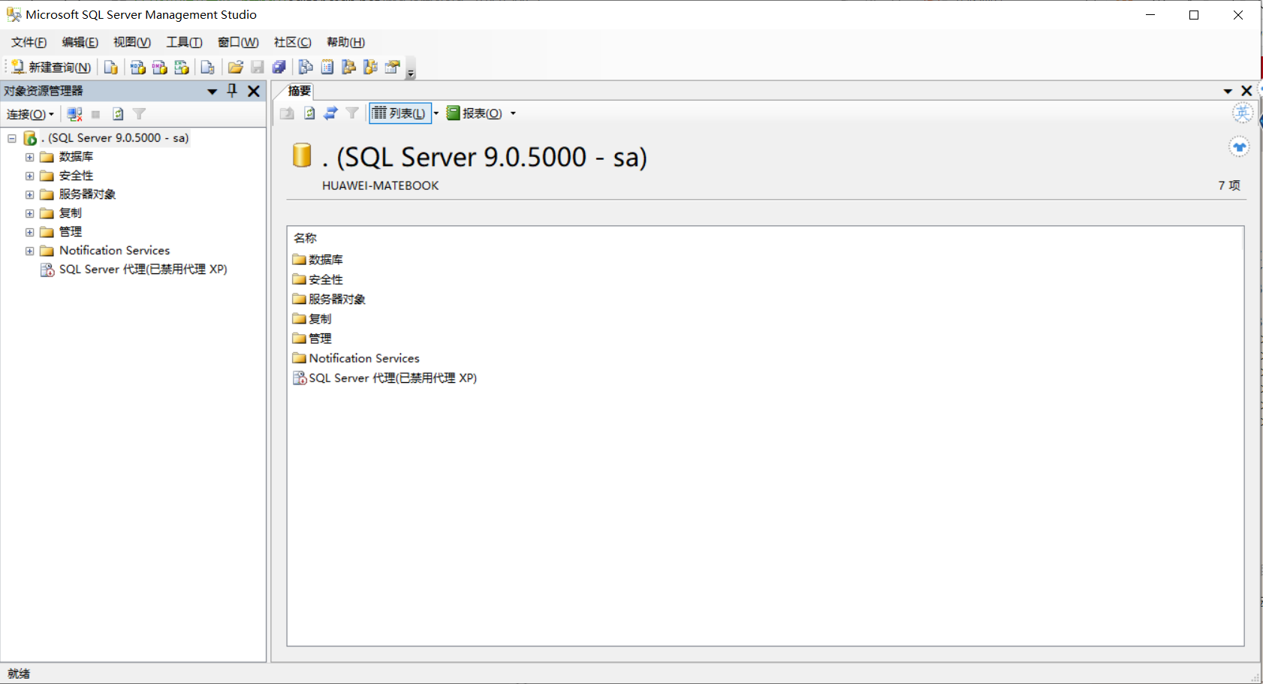Click the 新建查询 (New Query) button
This screenshot has width=1263, height=684.
pyautogui.click(x=51, y=68)
